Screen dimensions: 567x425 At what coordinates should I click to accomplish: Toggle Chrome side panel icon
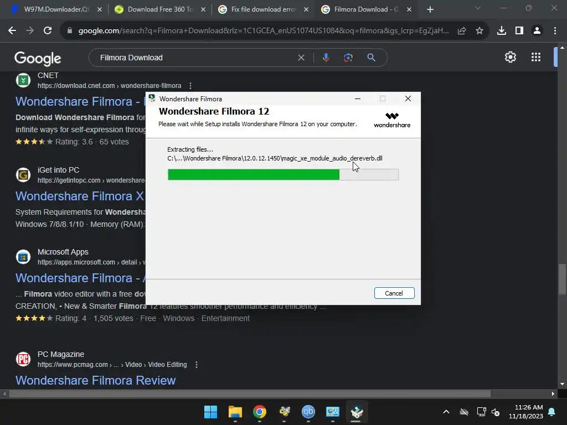tap(519, 31)
